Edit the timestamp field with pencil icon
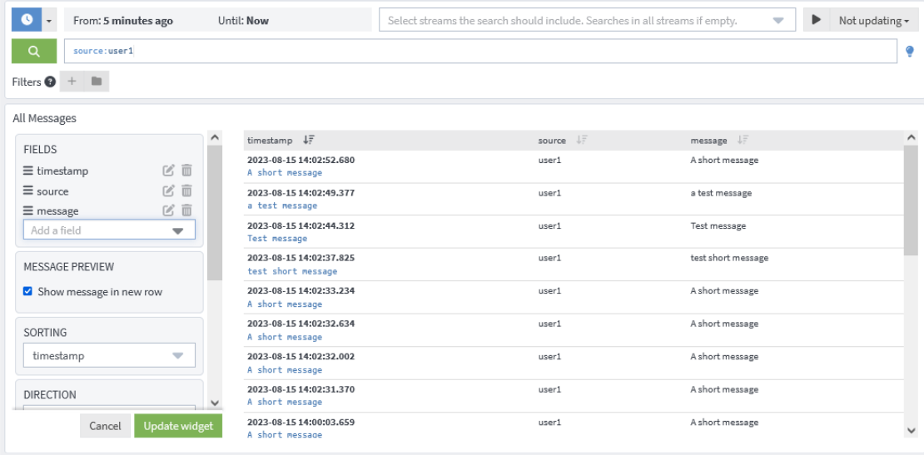 click(x=169, y=171)
